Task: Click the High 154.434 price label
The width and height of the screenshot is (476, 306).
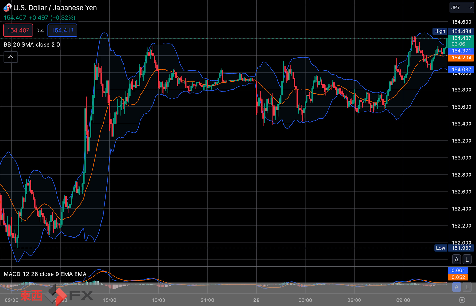Action: tap(453, 31)
